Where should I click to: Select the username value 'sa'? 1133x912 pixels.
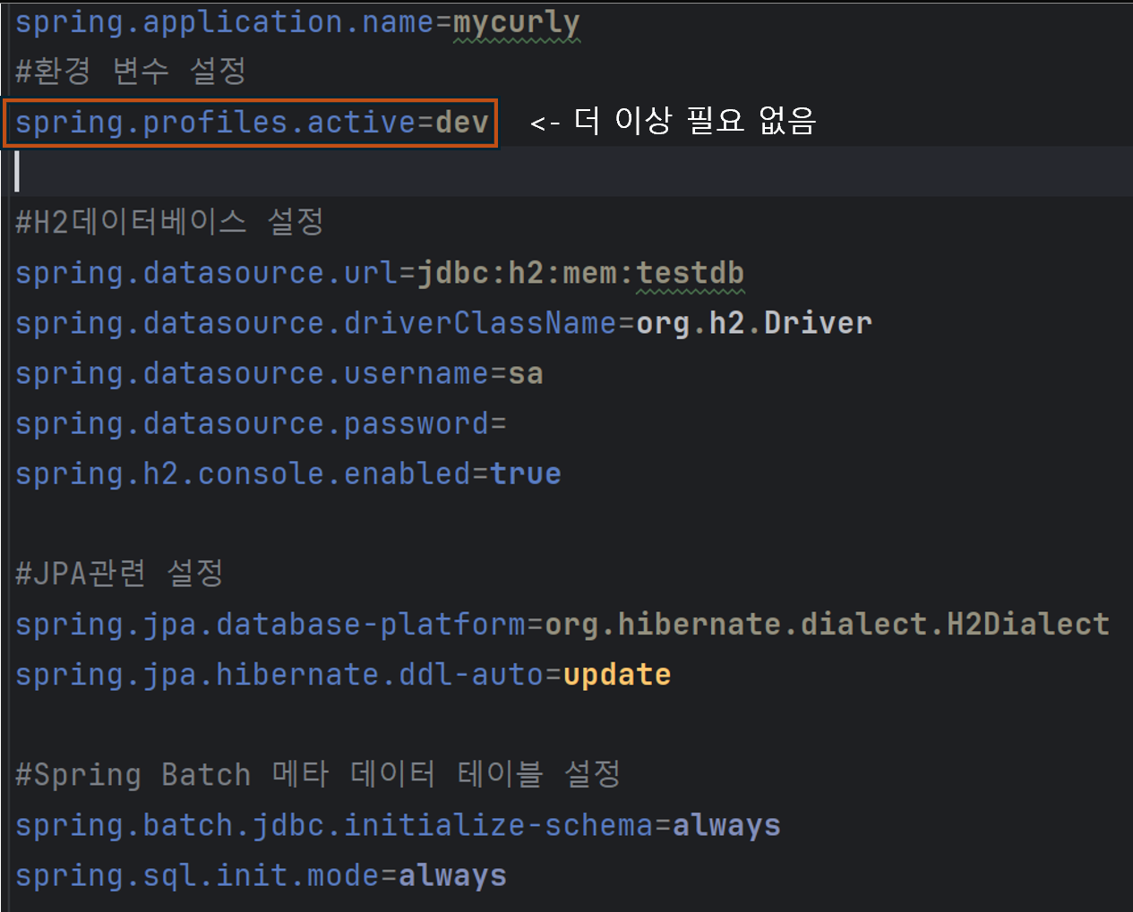pos(526,373)
